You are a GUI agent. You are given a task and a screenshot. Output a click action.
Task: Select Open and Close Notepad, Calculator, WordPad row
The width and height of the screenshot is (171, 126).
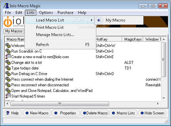52,91
